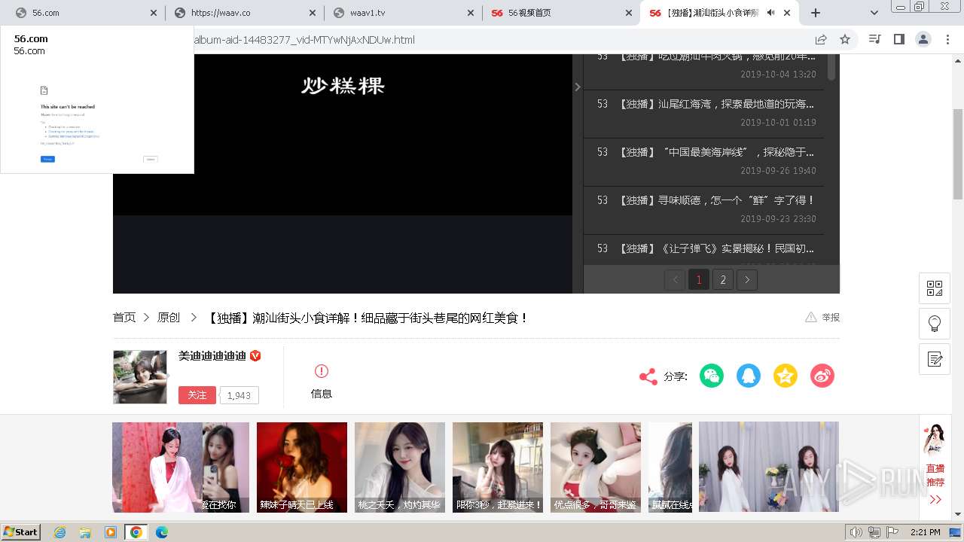Open media control icon in toolbar

(x=874, y=39)
